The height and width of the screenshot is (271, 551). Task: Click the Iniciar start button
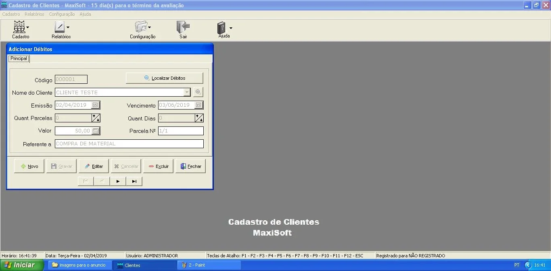(x=22, y=265)
